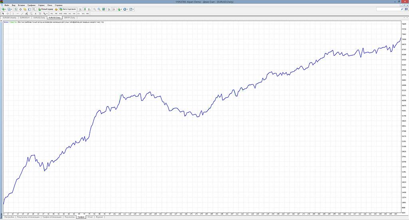Image resolution: width=409 pixels, height=220 pixels.
Task: Open the chart templates dropdown
Action: (x=131, y=9)
